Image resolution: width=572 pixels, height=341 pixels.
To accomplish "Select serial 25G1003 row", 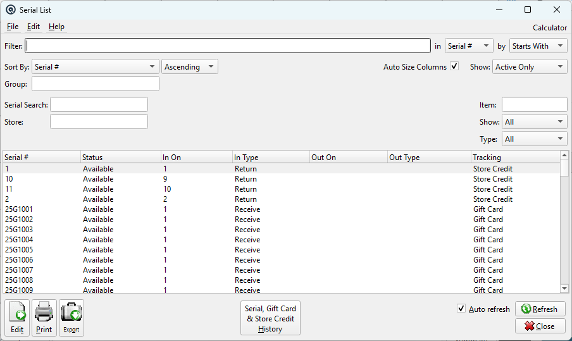I will (x=282, y=230).
